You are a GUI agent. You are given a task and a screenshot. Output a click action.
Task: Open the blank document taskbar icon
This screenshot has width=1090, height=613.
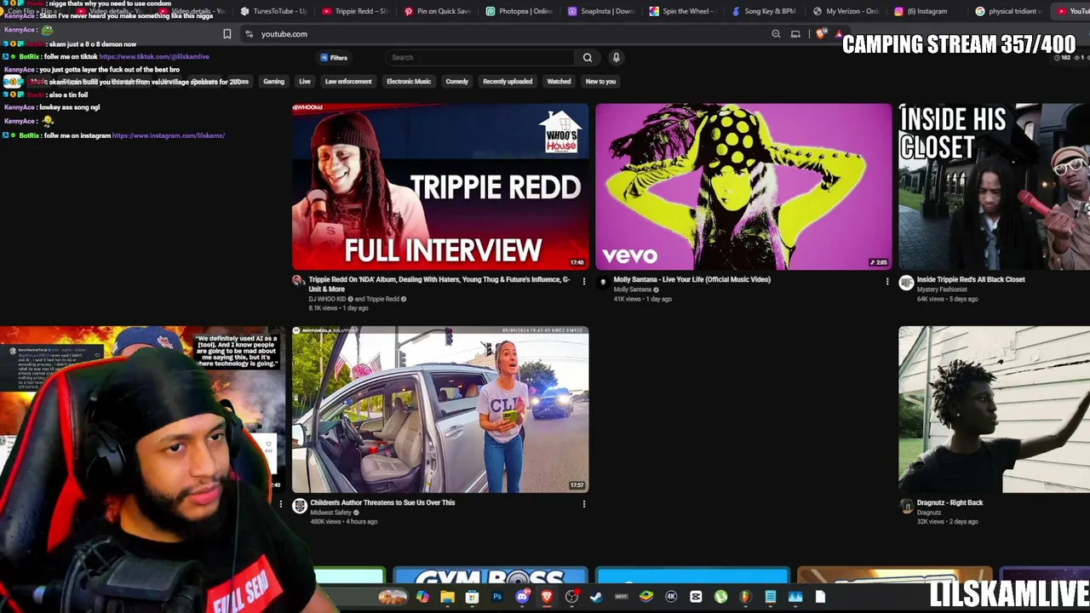pos(820,597)
